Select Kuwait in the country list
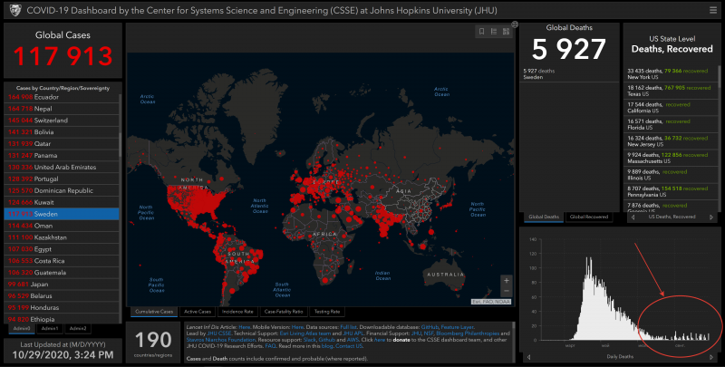The image size is (725, 367). (62, 202)
